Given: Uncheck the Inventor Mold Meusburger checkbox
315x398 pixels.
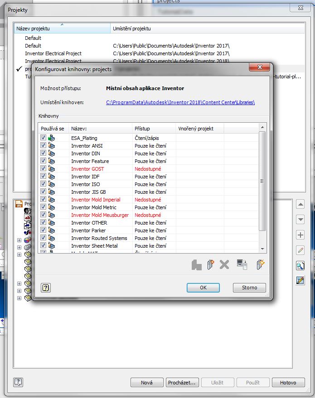Looking at the screenshot, I should (x=43, y=215).
